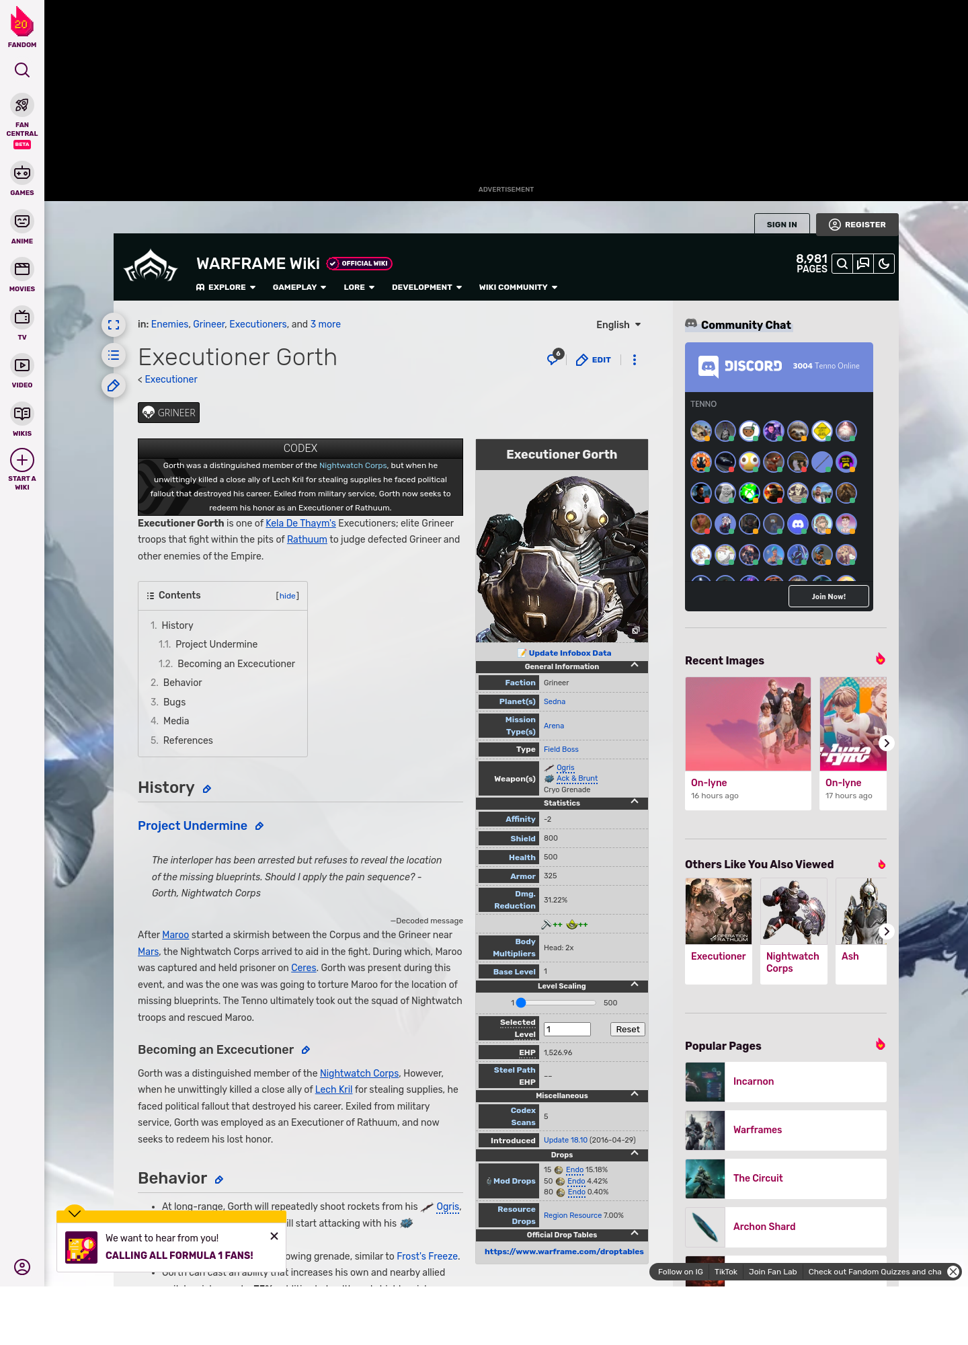Collapse the yellow survey banner chevron
Image resolution: width=968 pixels, height=1345 pixels.
(75, 1213)
